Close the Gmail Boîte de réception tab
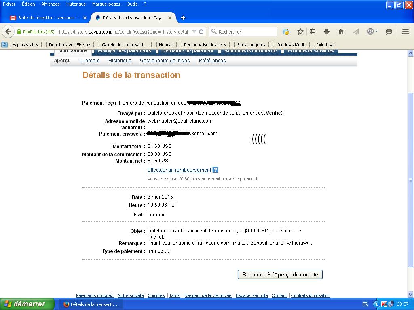This screenshot has width=414, height=310. pyautogui.click(x=85, y=18)
